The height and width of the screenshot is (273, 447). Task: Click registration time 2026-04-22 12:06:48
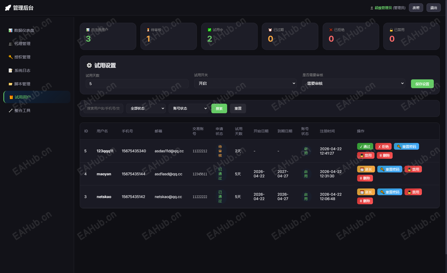331,196
